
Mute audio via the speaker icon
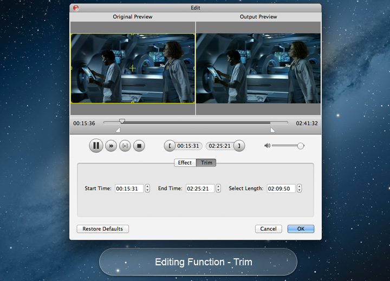pyautogui.click(x=267, y=146)
